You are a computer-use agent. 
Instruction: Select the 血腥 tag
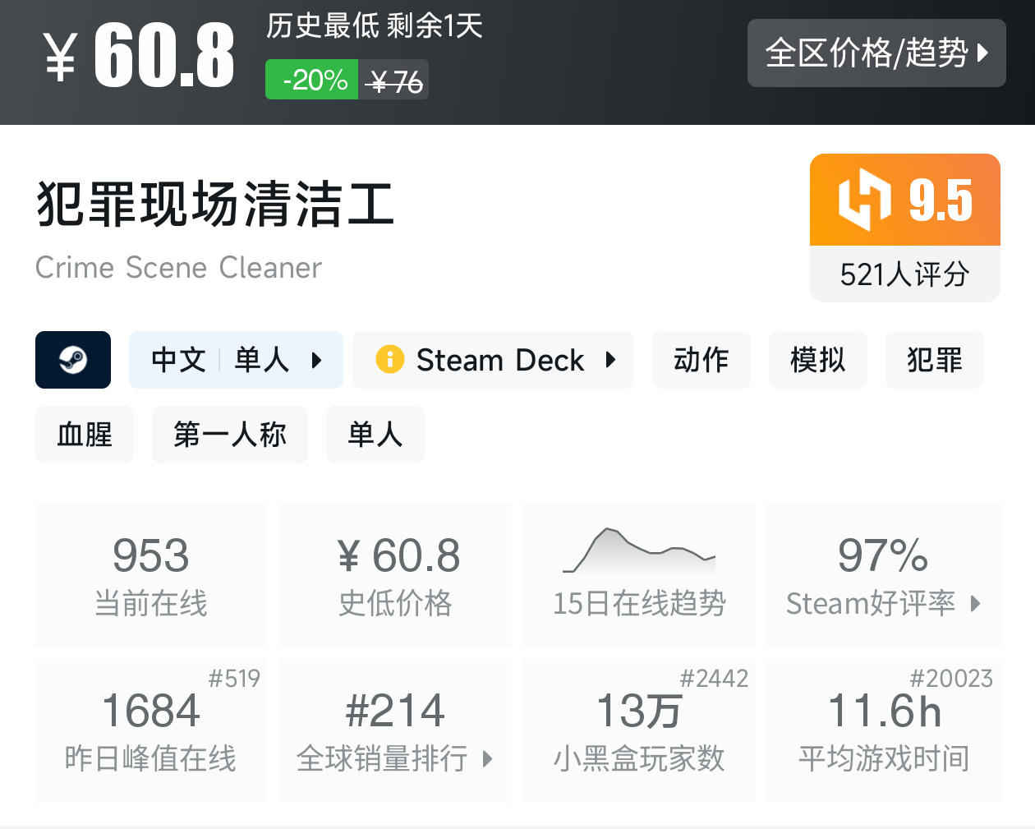[x=84, y=435]
